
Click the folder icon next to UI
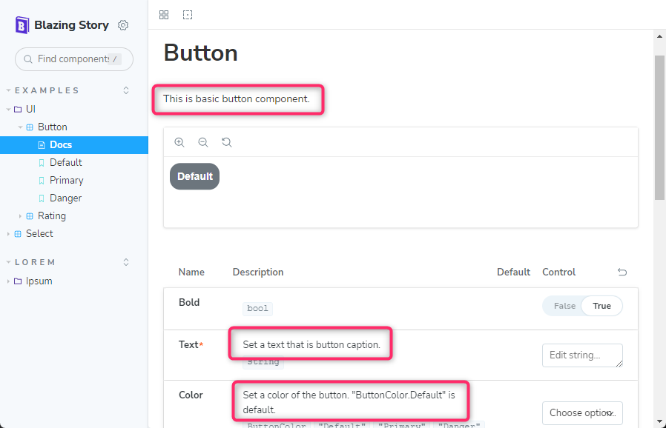point(18,110)
